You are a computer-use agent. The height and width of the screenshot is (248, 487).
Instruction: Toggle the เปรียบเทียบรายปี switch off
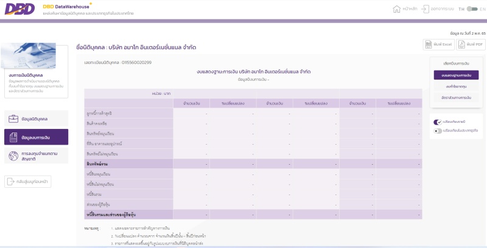[437, 122]
